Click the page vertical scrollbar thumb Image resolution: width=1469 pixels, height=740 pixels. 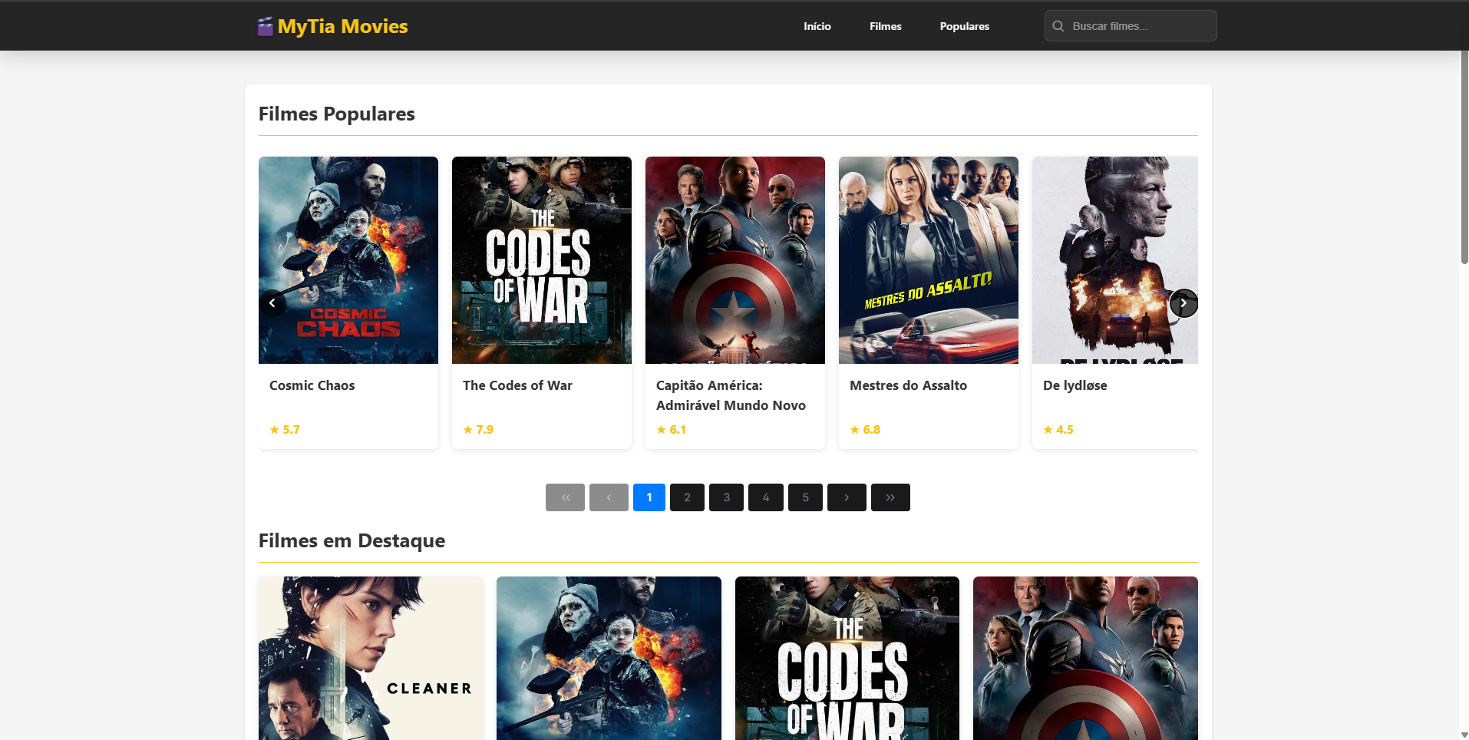pyautogui.click(x=1464, y=157)
